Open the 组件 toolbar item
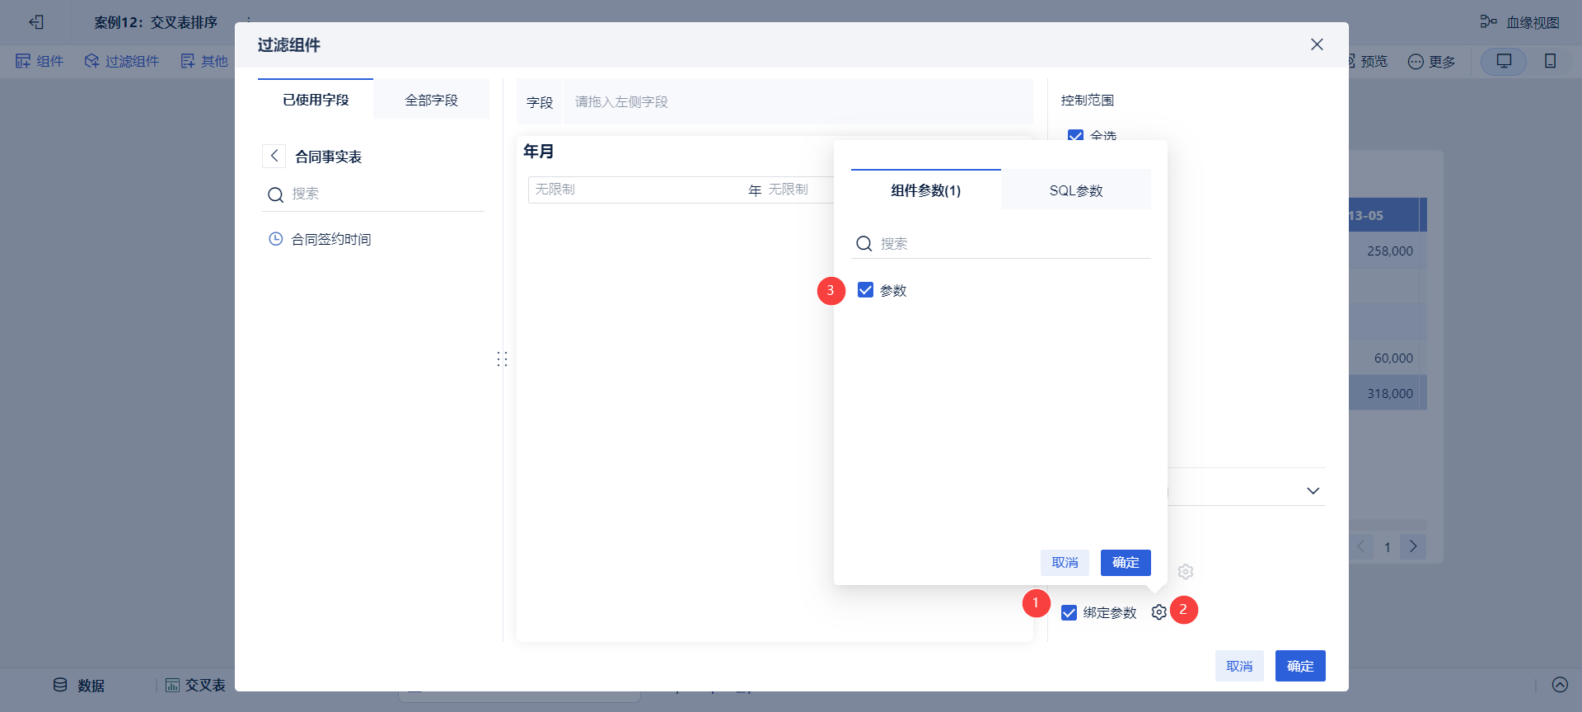This screenshot has width=1582, height=712. [x=40, y=61]
